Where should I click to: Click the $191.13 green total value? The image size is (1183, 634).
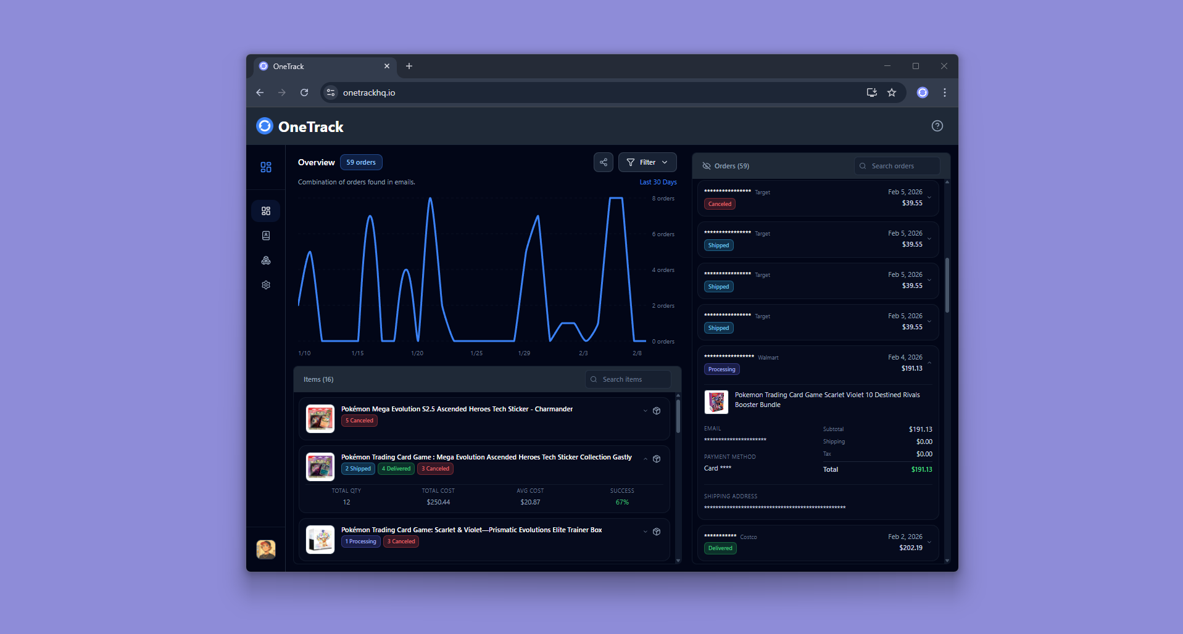point(921,469)
